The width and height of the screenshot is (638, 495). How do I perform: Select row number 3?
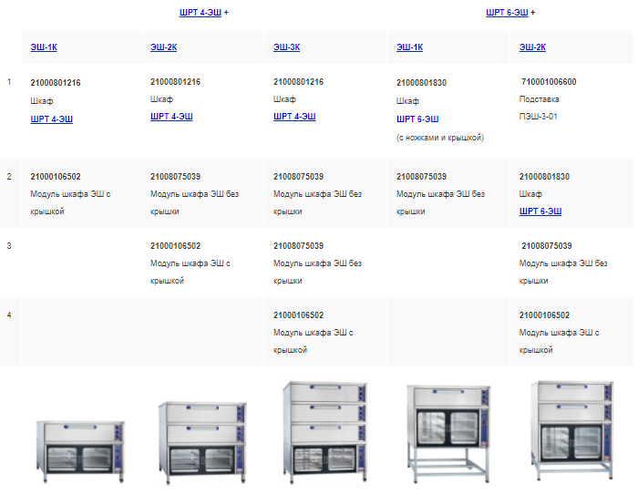click(x=9, y=246)
